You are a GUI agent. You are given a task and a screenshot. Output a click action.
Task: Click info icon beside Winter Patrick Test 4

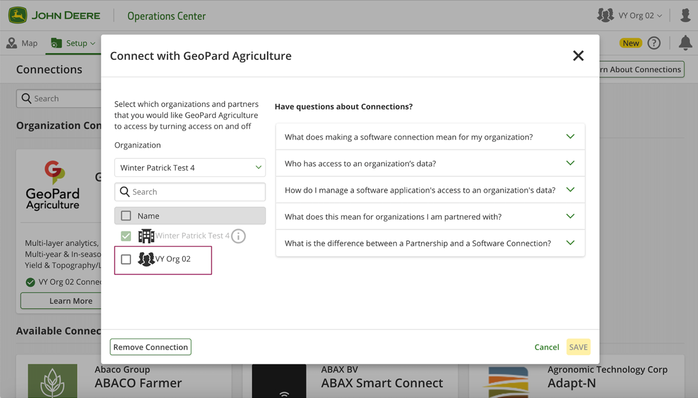[x=238, y=236]
